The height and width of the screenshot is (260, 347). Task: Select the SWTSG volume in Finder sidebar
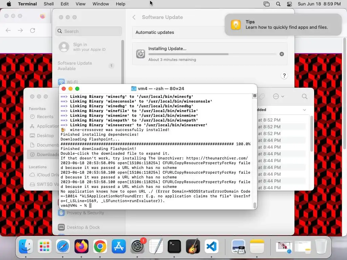click(44, 184)
